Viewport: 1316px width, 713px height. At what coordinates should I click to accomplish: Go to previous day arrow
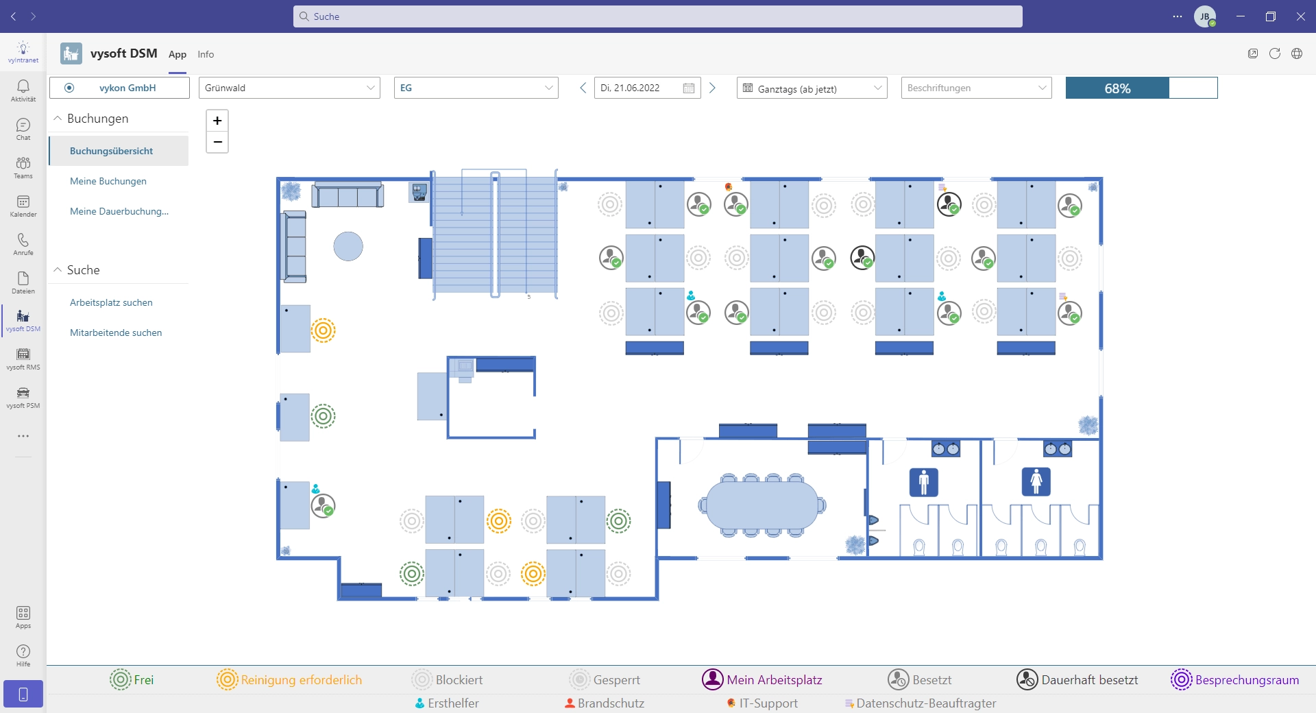pos(583,88)
